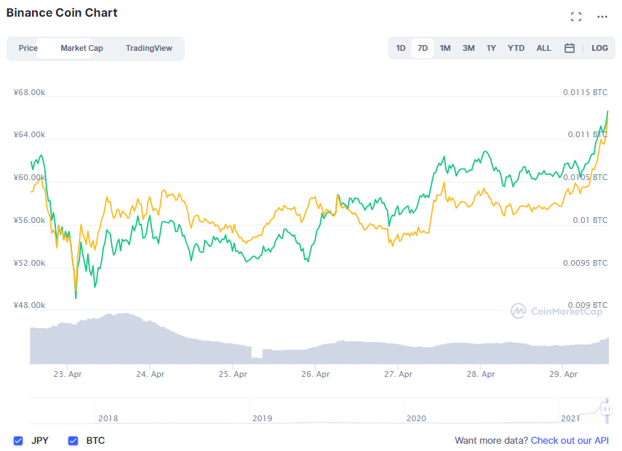
Task: Uncheck the BTC checkbox
Action: (73, 440)
